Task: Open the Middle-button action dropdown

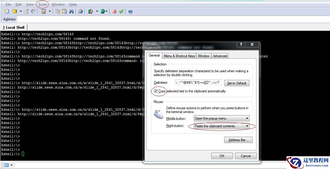Action: pos(222,118)
